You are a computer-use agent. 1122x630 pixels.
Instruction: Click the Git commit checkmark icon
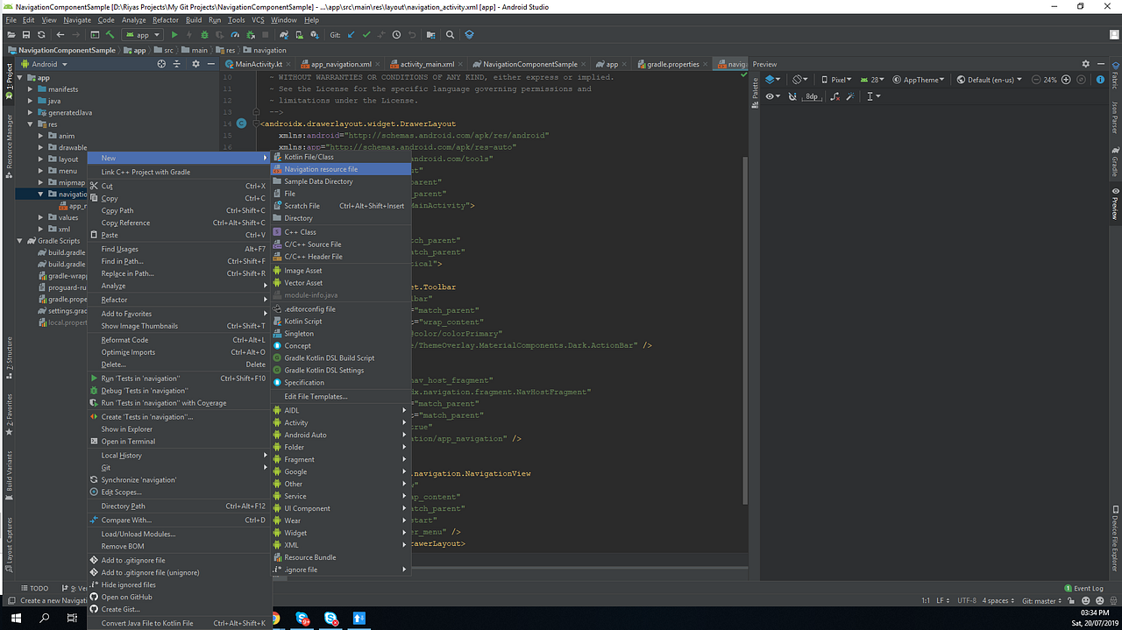(x=366, y=35)
